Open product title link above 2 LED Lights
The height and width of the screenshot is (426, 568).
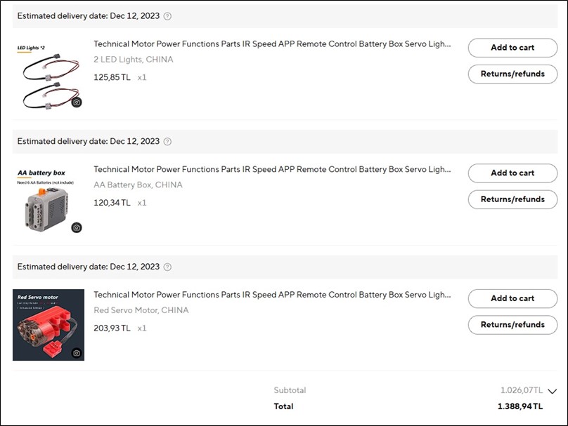(x=272, y=44)
